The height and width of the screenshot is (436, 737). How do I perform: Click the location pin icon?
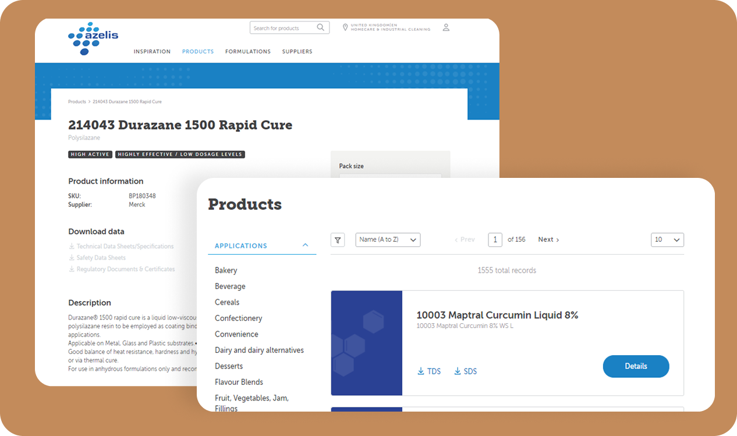pos(345,27)
